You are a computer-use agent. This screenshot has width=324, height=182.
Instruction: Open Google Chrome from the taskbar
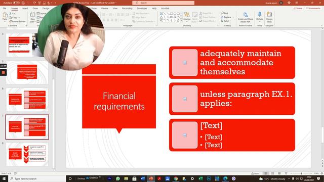point(176,178)
